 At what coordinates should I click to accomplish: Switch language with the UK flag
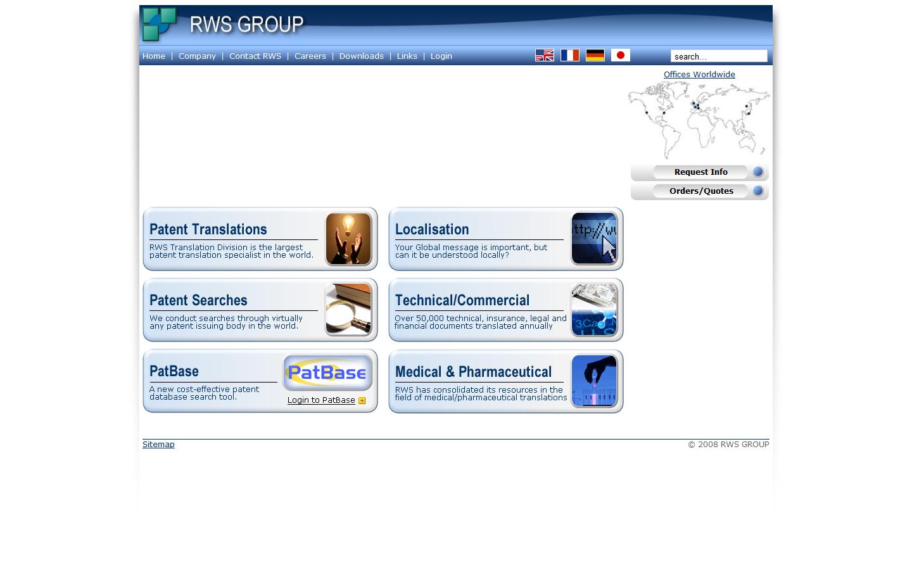point(545,56)
